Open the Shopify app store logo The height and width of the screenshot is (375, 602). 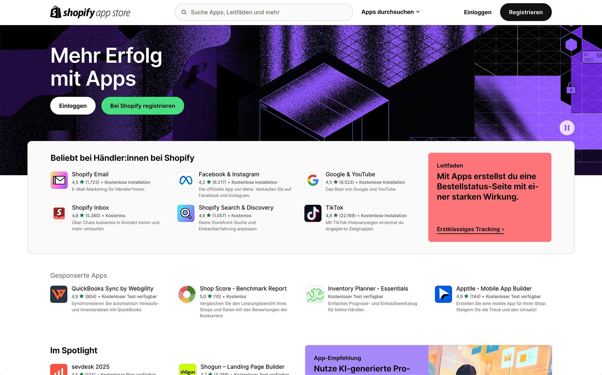pyautogui.click(x=90, y=12)
